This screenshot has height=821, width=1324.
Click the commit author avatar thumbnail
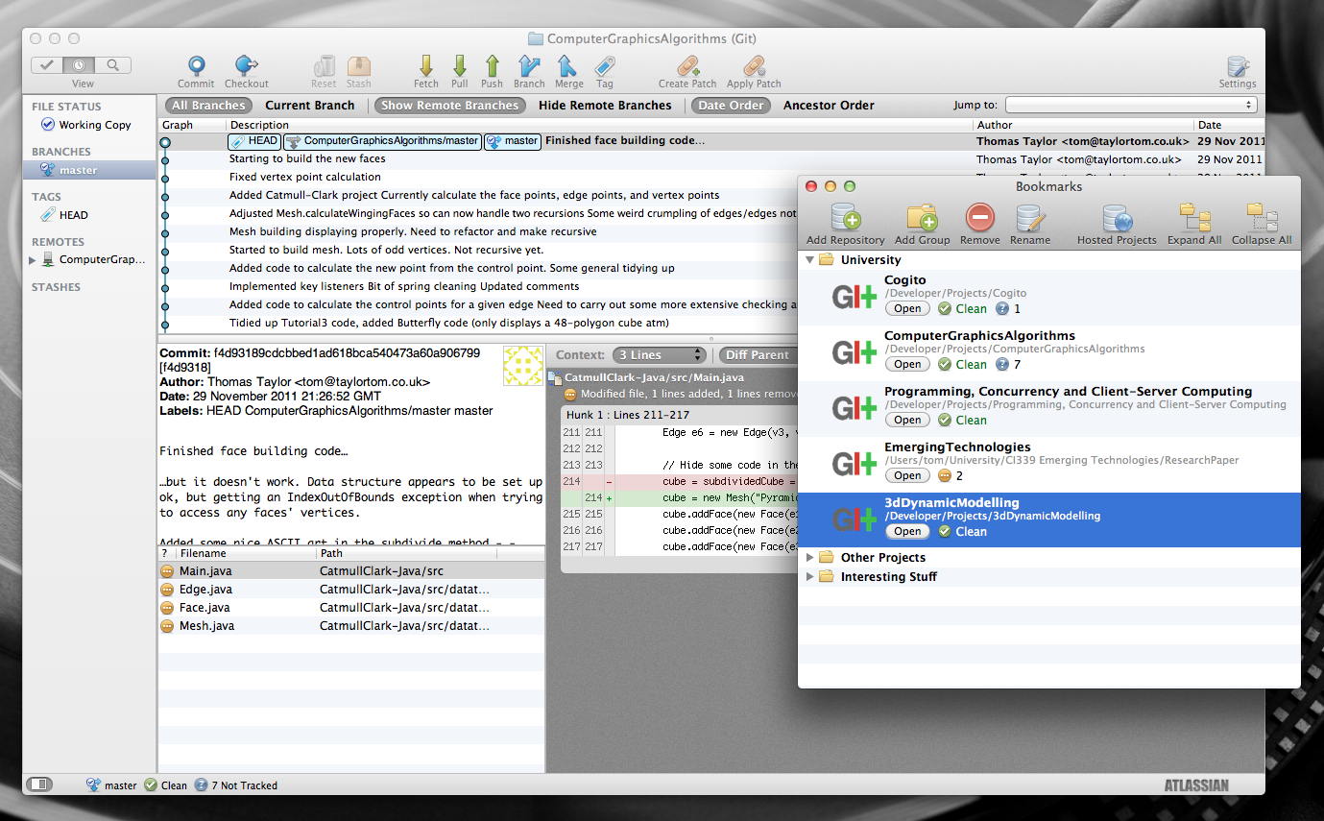point(522,365)
